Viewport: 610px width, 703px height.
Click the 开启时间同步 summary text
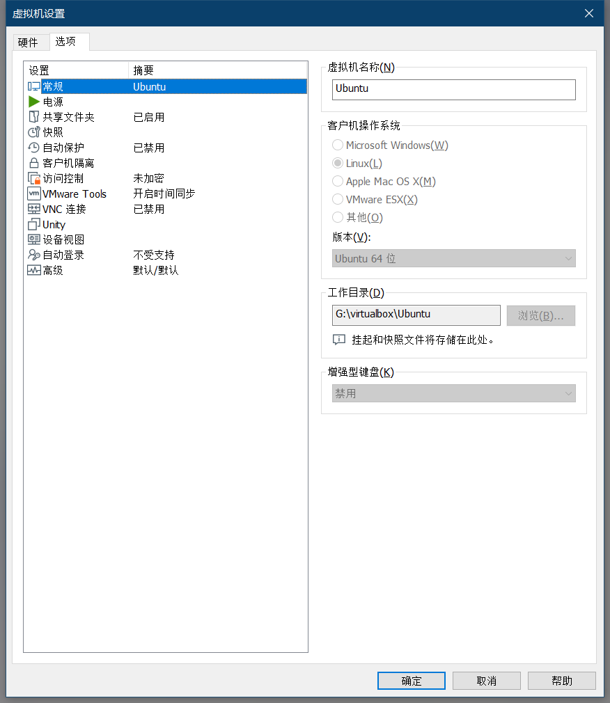coord(164,193)
